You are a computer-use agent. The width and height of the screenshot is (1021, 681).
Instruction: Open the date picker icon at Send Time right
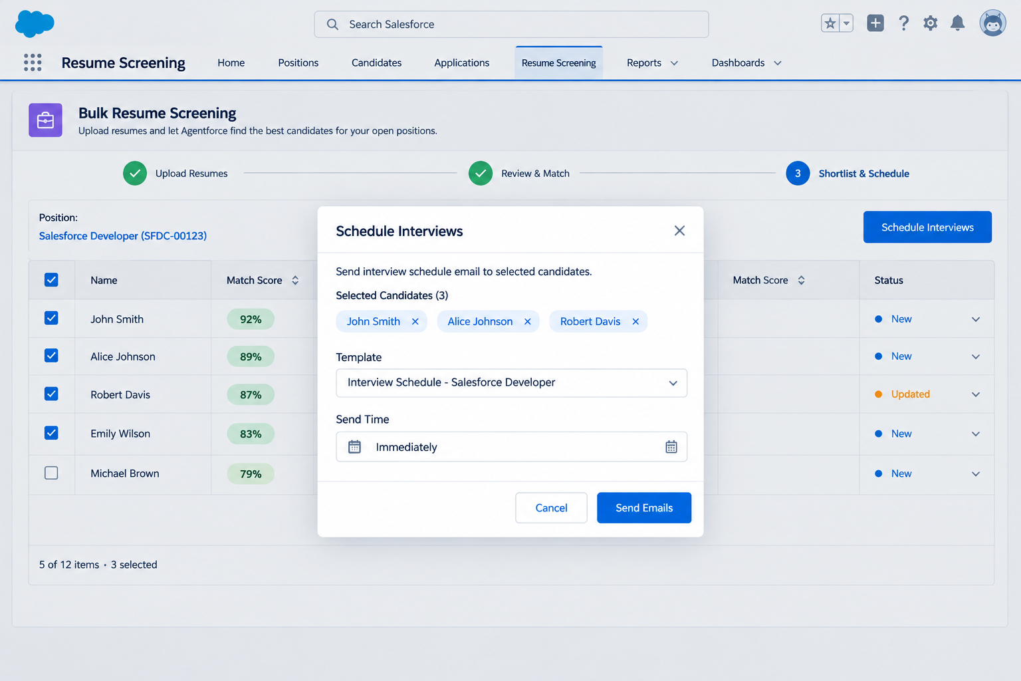click(x=671, y=447)
